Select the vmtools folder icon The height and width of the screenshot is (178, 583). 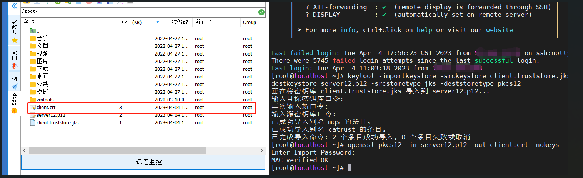tap(33, 100)
